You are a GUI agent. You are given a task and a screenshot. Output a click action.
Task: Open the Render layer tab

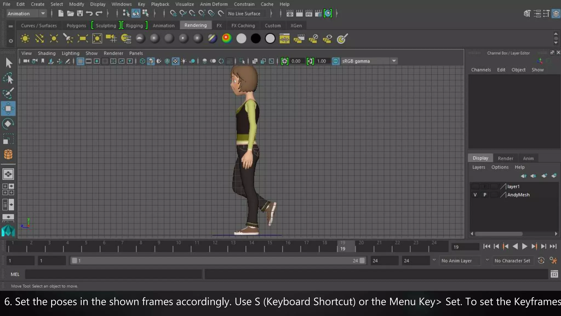(505, 158)
